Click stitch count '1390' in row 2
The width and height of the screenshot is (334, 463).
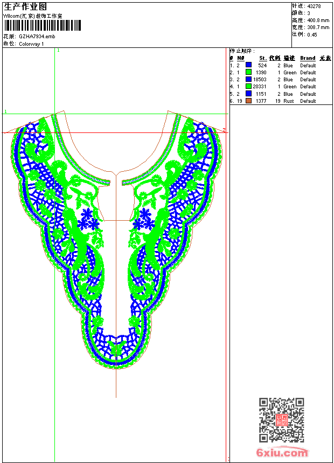(x=261, y=73)
